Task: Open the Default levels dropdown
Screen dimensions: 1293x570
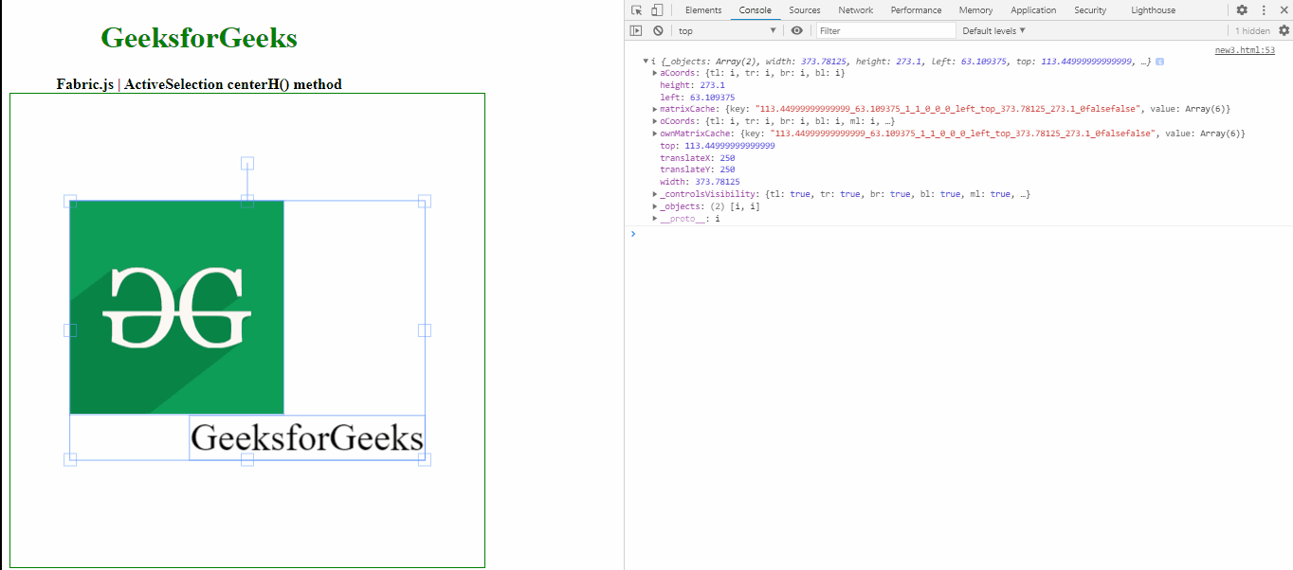Action: pos(992,30)
